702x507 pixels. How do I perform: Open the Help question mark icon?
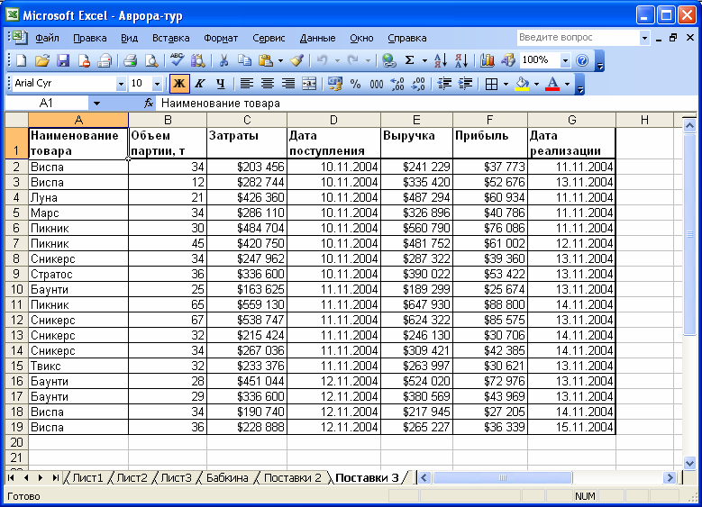582,60
